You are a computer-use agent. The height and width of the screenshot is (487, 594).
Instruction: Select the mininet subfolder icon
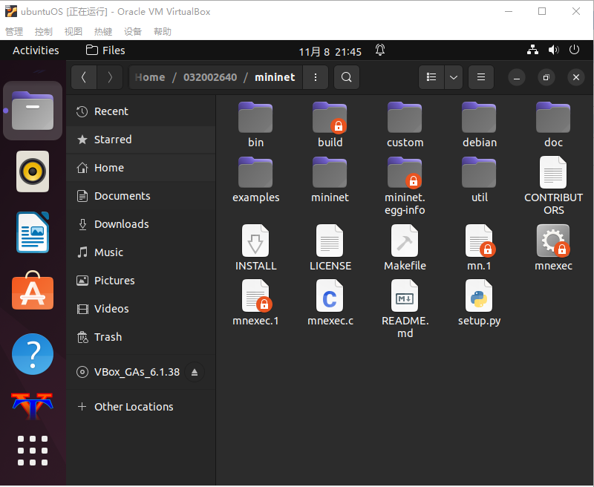(x=330, y=173)
